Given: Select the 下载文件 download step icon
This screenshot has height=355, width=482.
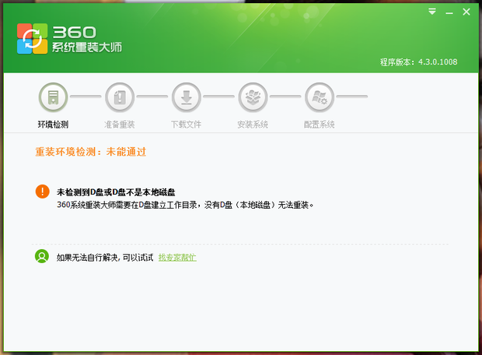Looking at the screenshot, I should (x=187, y=97).
